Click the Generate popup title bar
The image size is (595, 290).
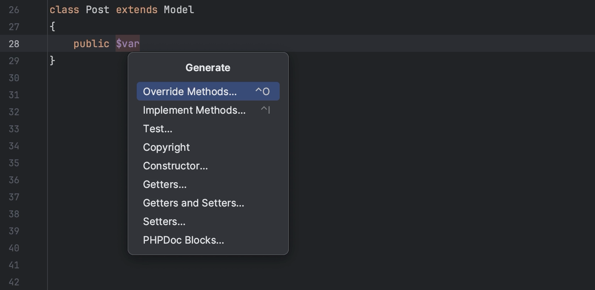tap(207, 67)
